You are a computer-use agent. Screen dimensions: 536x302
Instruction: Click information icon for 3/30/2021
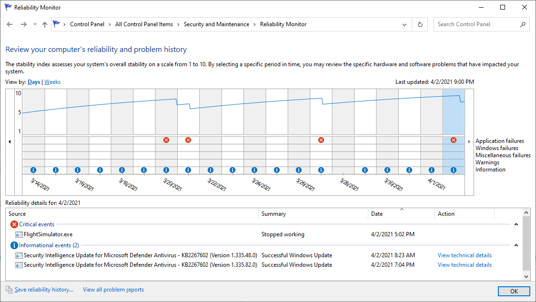(x=387, y=170)
